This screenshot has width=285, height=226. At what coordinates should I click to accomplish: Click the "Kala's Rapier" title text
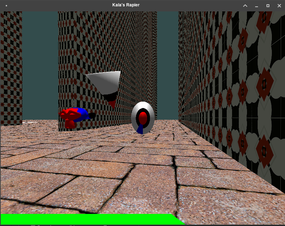126,5
